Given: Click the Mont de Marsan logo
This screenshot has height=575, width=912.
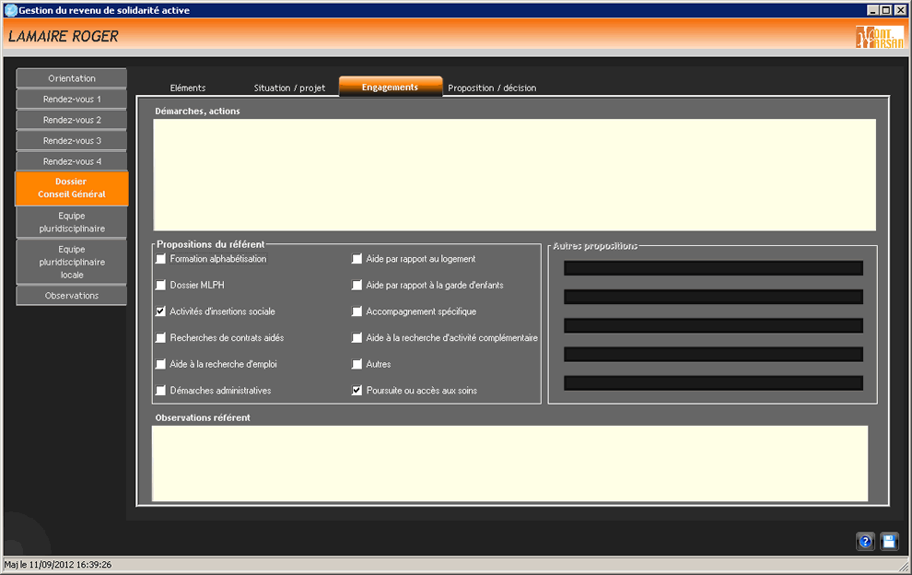Looking at the screenshot, I should (x=879, y=37).
